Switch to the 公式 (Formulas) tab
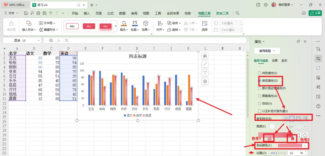This screenshot has height=156, width=325. click(x=110, y=13)
